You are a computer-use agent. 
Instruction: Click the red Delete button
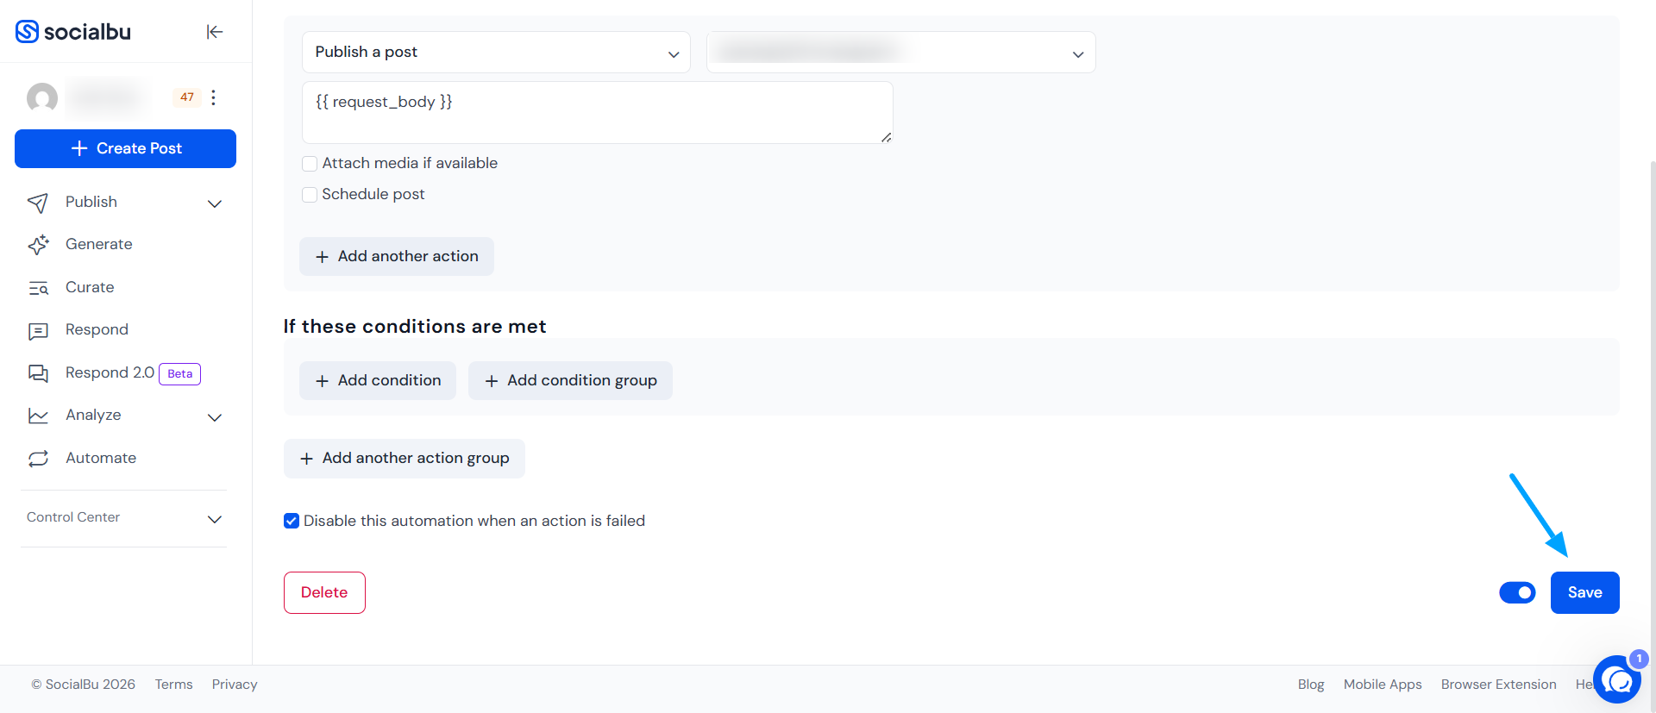click(x=324, y=592)
